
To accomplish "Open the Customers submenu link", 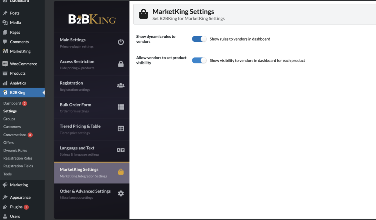I will pos(12,127).
